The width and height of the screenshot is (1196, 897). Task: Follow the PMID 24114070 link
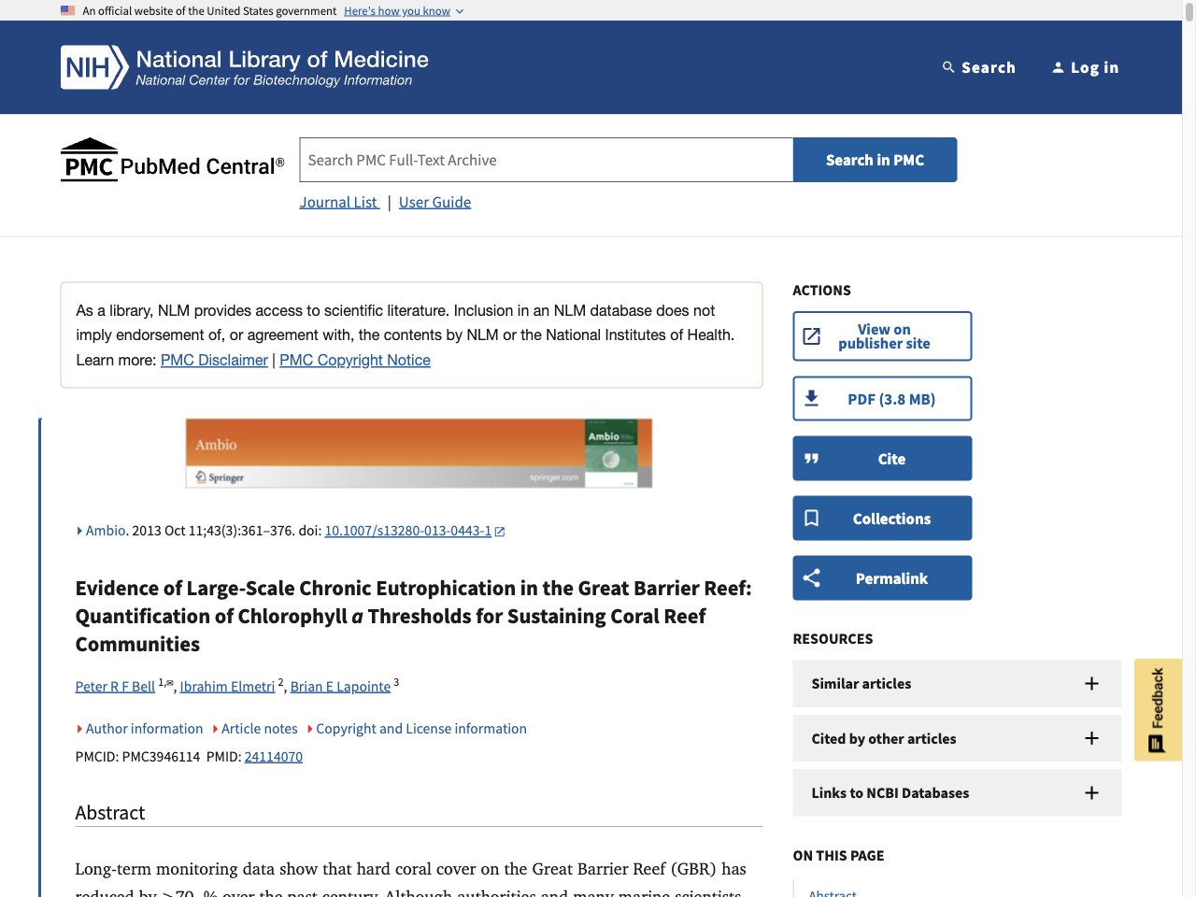point(273,756)
